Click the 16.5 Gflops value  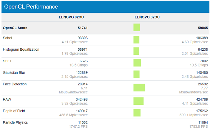(x=79, y=65)
